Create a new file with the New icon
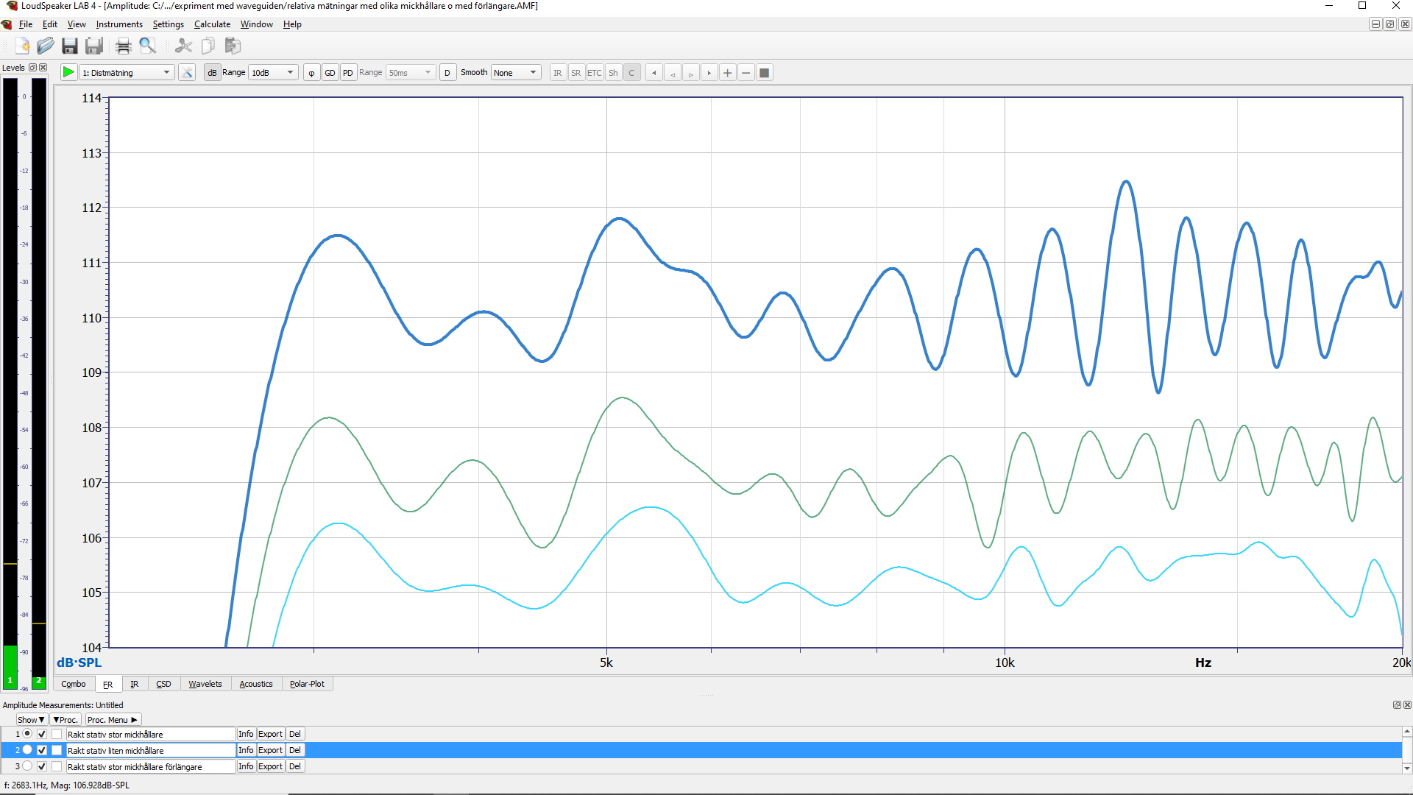1413x795 pixels. pos(22,46)
